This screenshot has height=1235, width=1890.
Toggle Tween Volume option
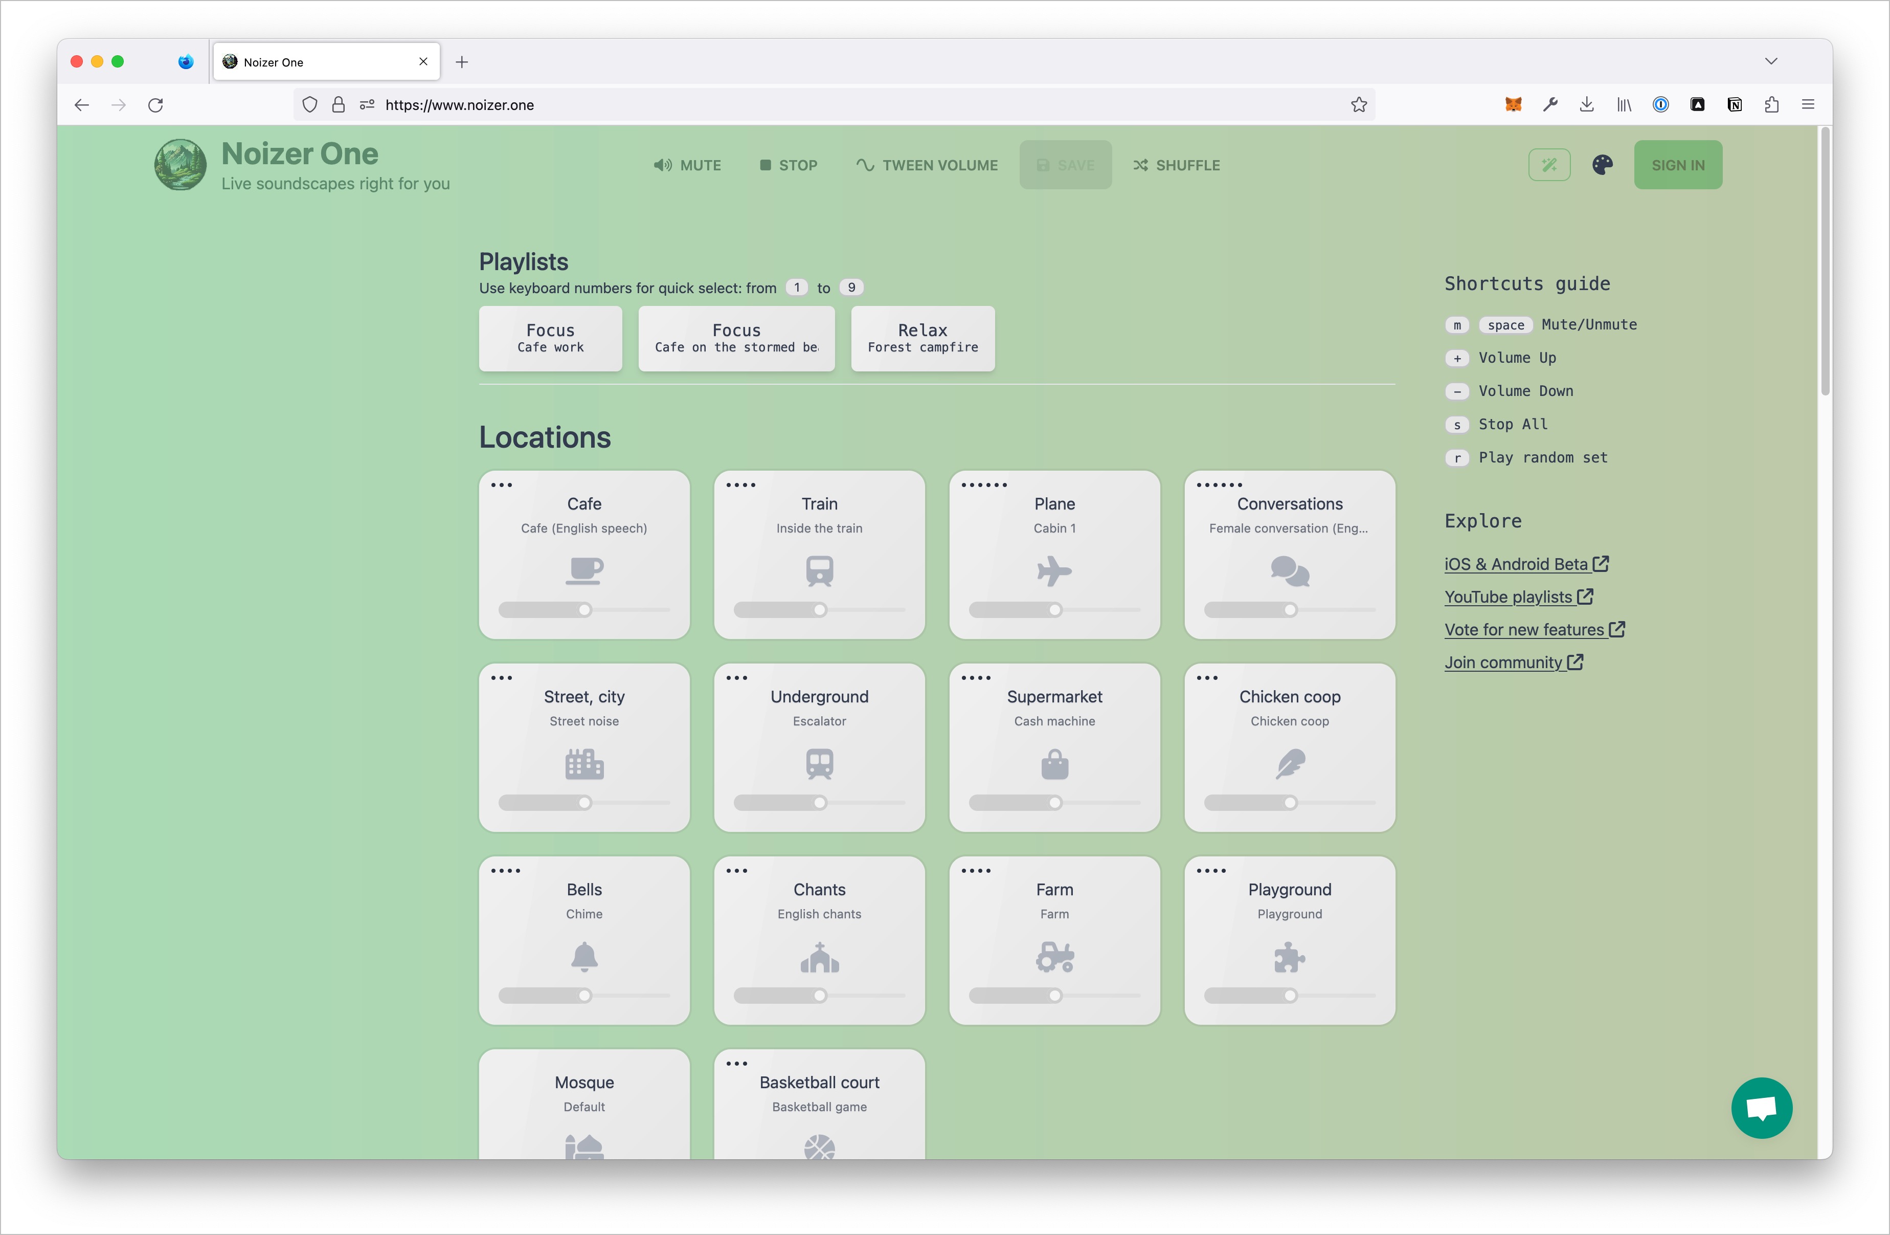point(927,165)
